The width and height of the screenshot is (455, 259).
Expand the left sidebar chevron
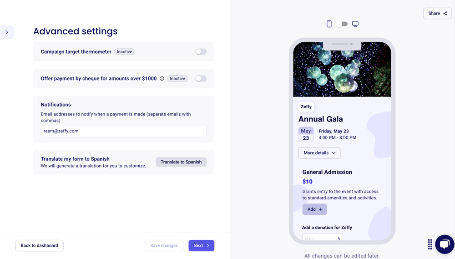pyautogui.click(x=7, y=32)
